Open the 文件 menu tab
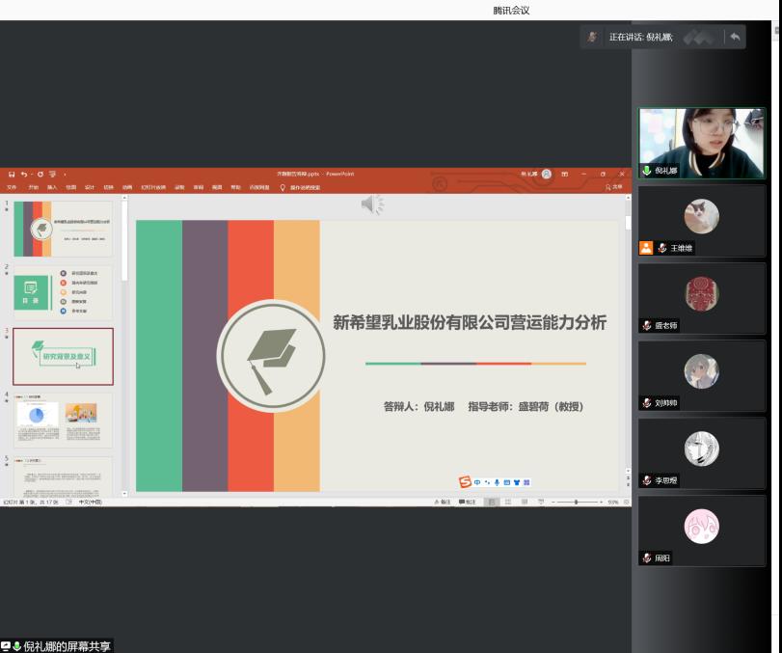This screenshot has height=653, width=782. point(12,187)
